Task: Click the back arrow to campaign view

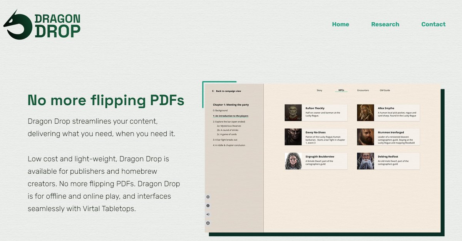Action: [213, 91]
